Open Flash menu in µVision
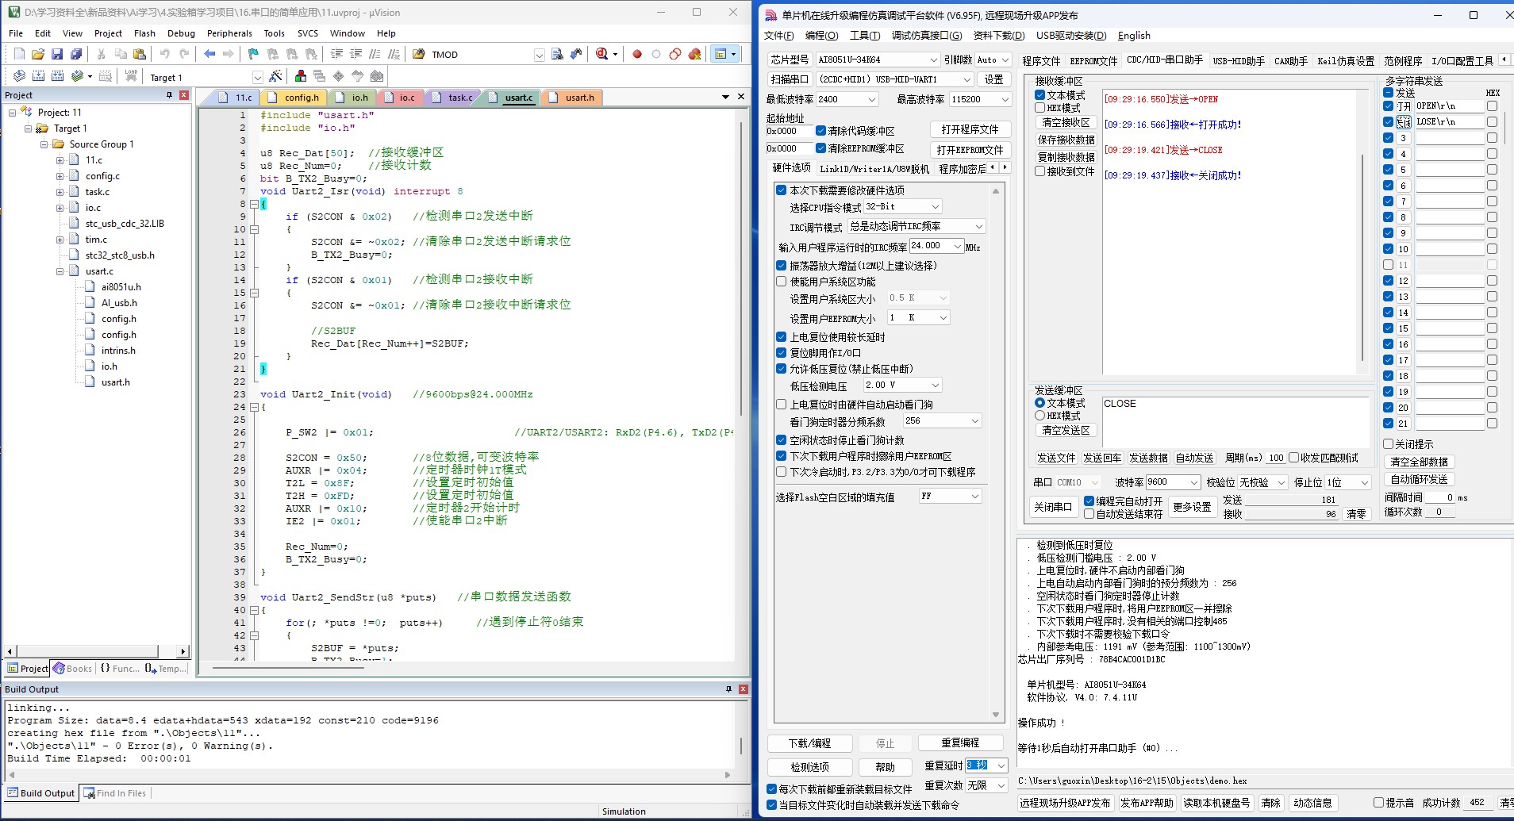1514x821 pixels. tap(144, 33)
